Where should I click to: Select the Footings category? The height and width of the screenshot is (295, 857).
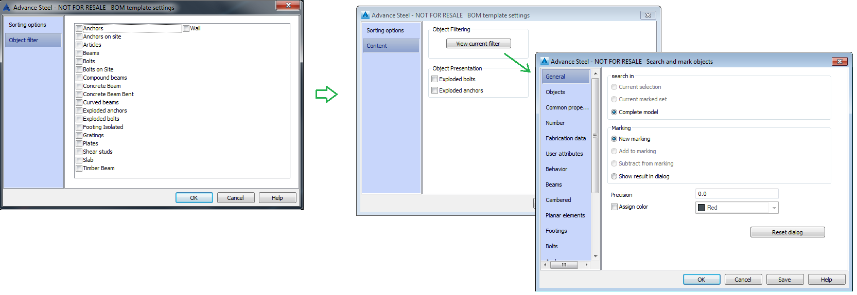point(566,231)
